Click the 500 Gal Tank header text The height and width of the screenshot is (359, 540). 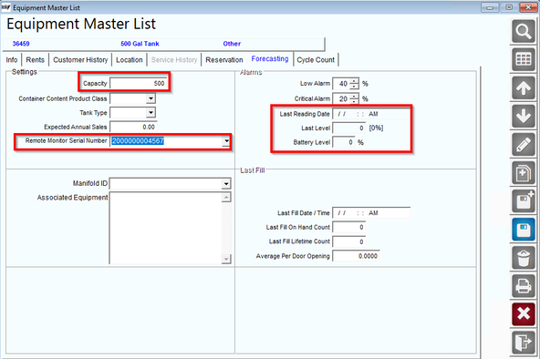[x=140, y=44]
